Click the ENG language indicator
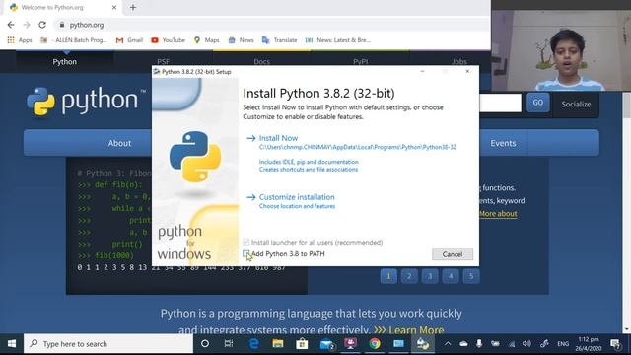This screenshot has width=631, height=355. click(563, 344)
